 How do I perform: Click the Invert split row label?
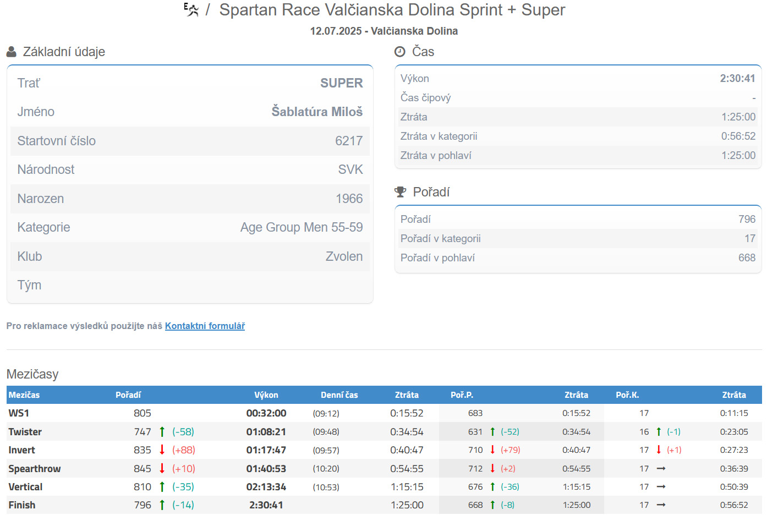(22, 450)
